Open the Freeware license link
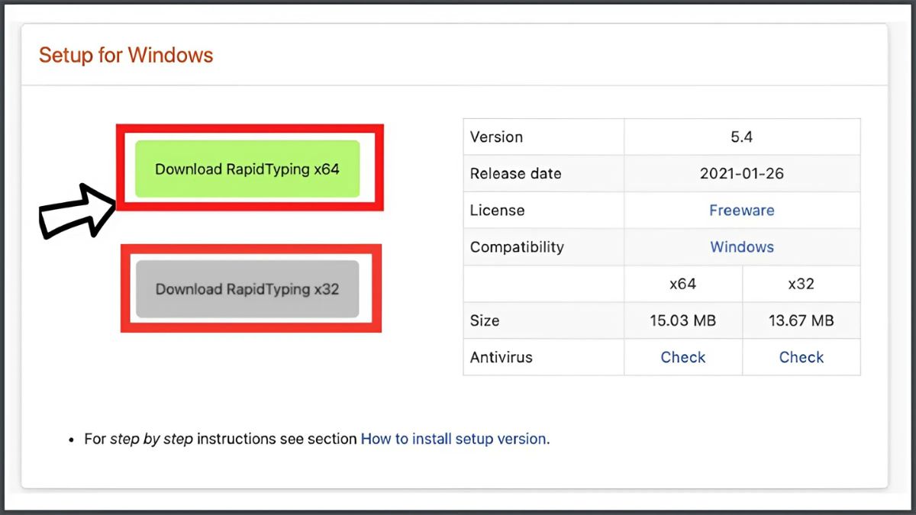 741,211
